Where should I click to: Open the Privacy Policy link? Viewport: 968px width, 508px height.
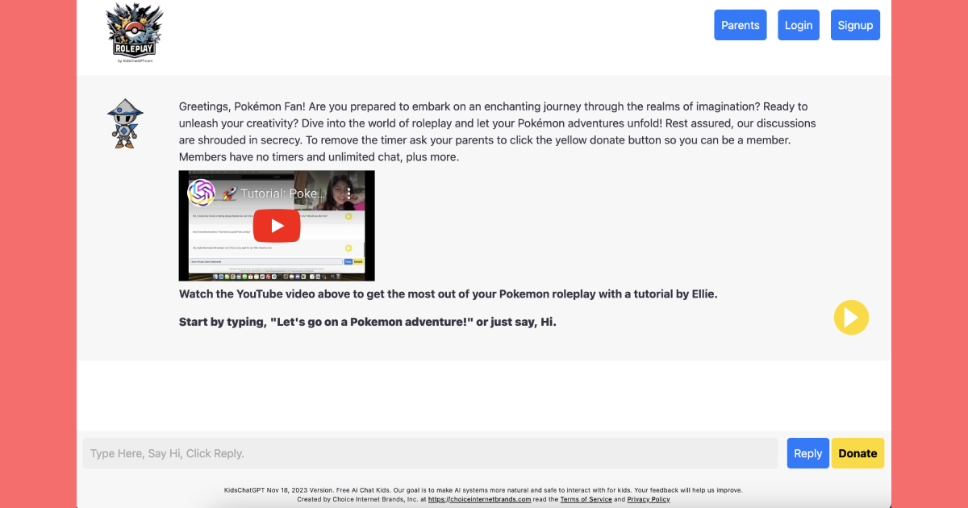[649, 499]
